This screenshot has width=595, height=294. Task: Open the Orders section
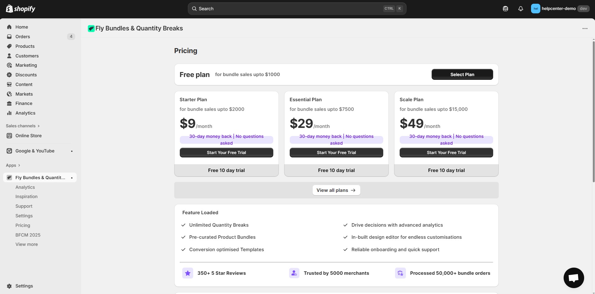click(23, 37)
